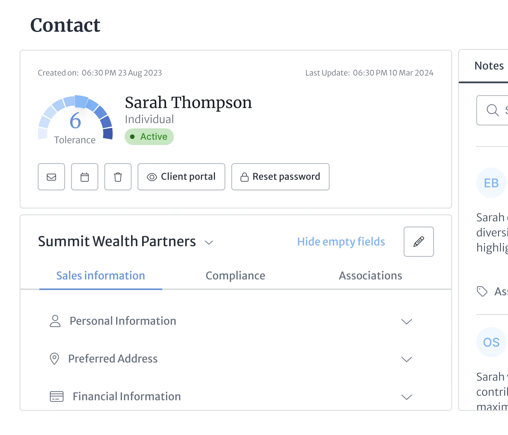Switch to the Compliance tab

(x=235, y=276)
